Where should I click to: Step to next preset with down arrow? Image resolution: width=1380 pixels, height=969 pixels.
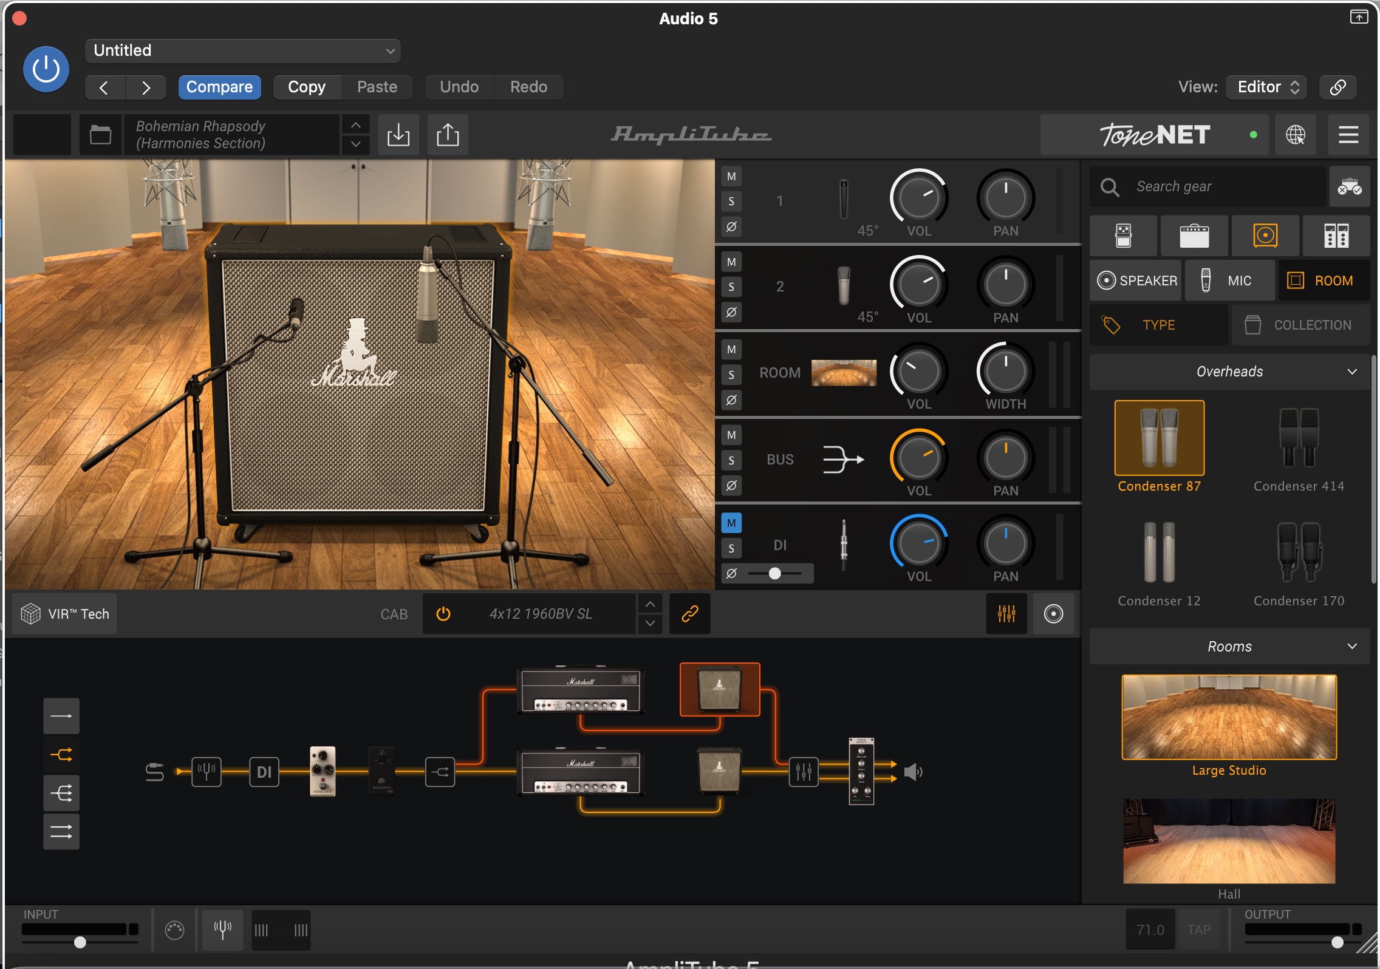(x=356, y=144)
